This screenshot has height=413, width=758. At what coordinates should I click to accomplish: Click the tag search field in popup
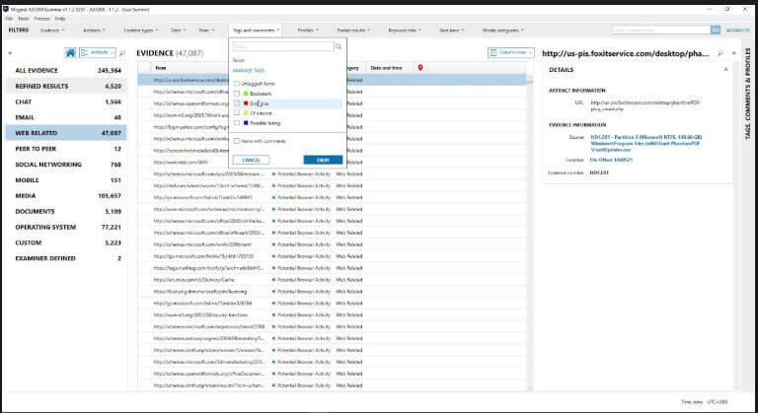pyautogui.click(x=283, y=46)
